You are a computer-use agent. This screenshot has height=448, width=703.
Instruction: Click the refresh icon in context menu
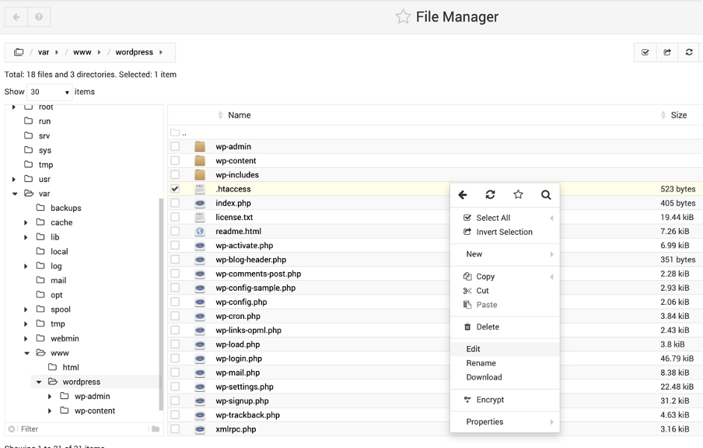click(x=490, y=194)
